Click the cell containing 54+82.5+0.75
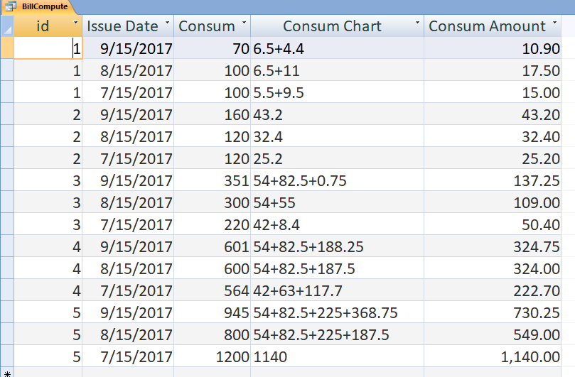Image resolution: width=575 pixels, height=377 pixels. 337,180
